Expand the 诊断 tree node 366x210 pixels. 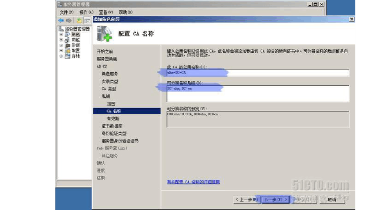point(61,45)
